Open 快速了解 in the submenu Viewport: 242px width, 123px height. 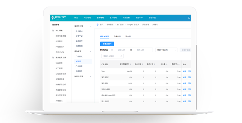pos(79,36)
